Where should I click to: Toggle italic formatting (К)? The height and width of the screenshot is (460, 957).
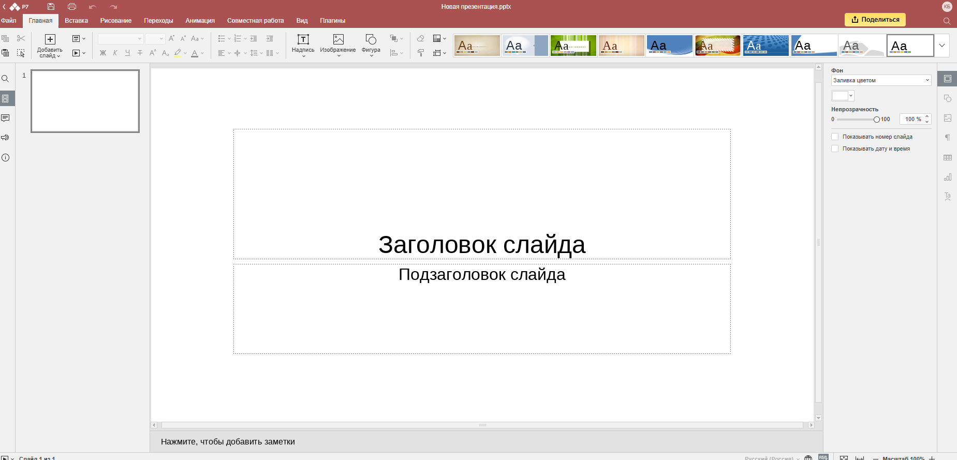115,53
